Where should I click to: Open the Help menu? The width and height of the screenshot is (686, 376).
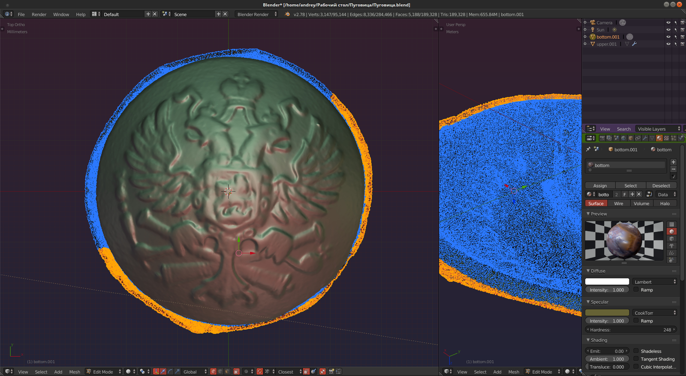click(x=81, y=14)
